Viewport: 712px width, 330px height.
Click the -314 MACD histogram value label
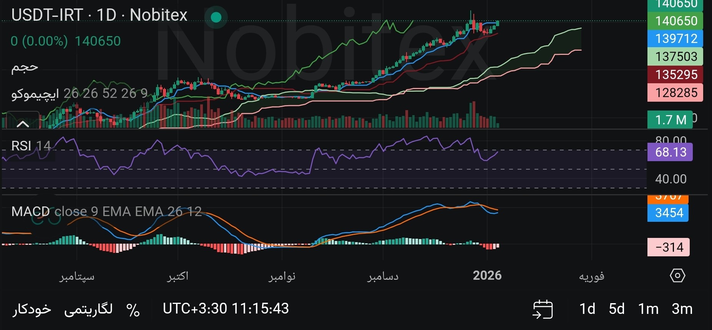(x=668, y=247)
